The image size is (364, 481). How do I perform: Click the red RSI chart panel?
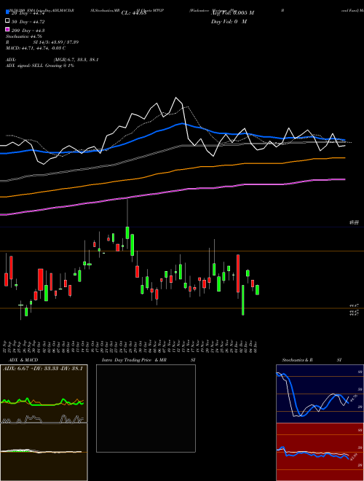pyautogui.click(x=320, y=452)
